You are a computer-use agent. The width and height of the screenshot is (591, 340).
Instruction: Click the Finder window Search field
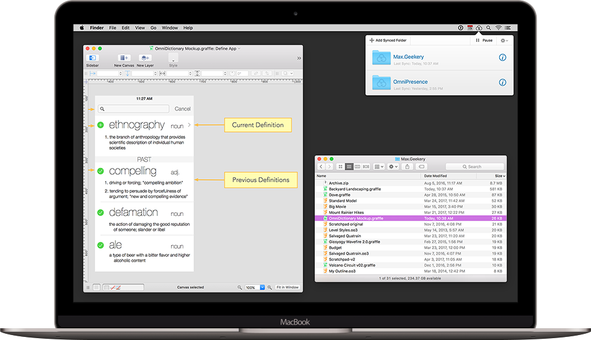(474, 167)
